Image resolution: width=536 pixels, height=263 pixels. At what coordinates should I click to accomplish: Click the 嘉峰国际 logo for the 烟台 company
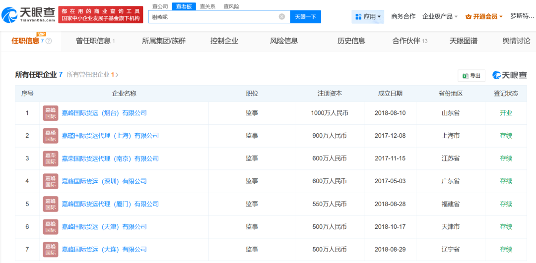pos(51,113)
